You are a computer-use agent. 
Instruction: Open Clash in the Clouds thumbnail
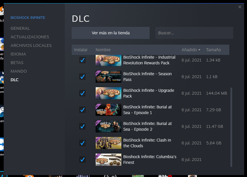(x=109, y=143)
